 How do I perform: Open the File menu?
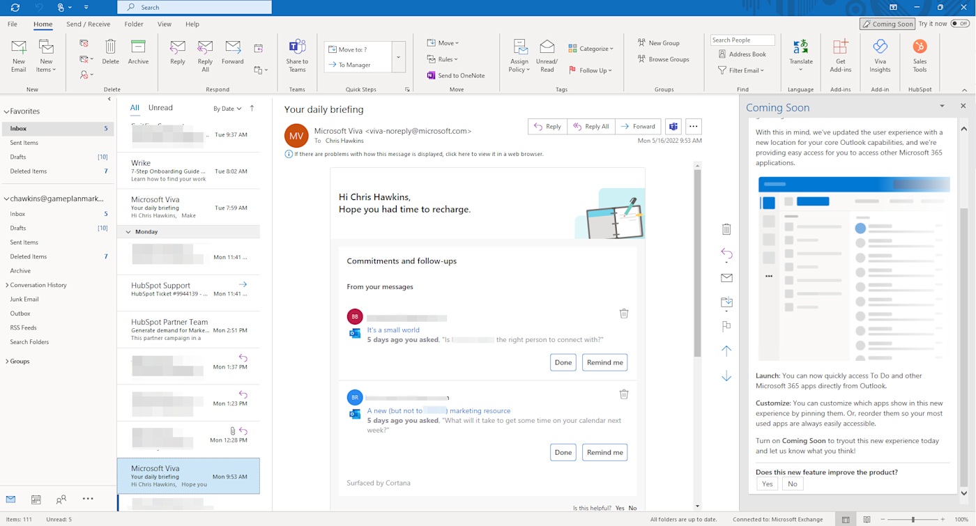coord(13,24)
